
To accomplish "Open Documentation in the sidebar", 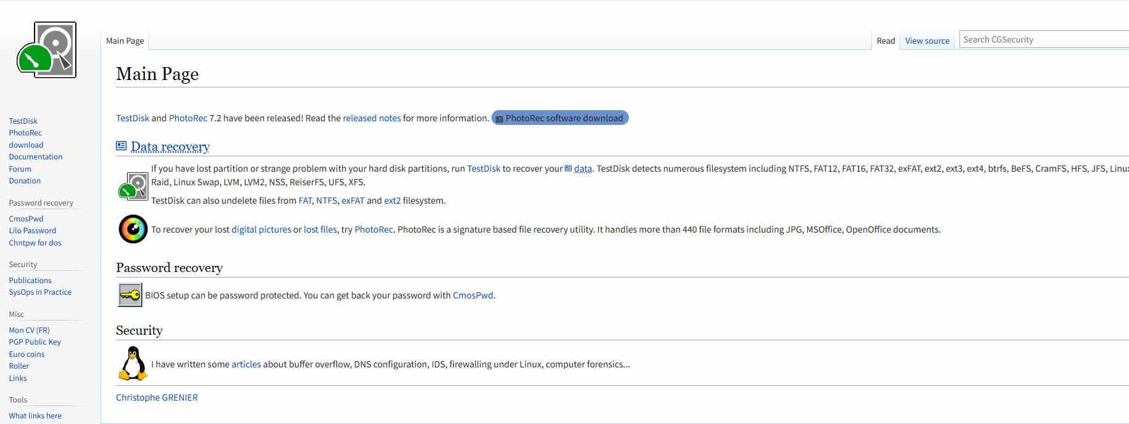I will point(36,157).
